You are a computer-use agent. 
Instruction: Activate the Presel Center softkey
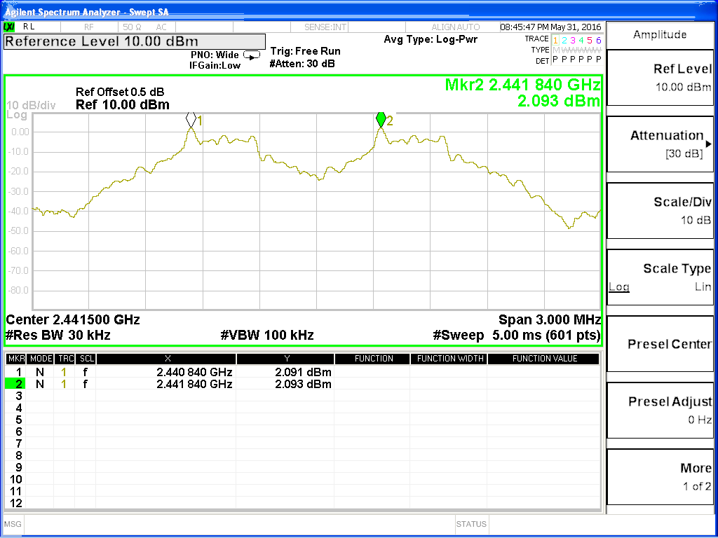coord(660,343)
